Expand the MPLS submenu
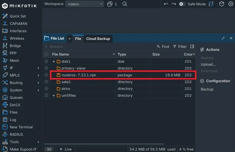235x152 pixels. pyautogui.click(x=38, y=75)
